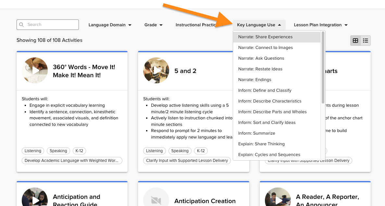Click Speaking tag on 360° Words card
The image size is (385, 206).
[58, 151]
